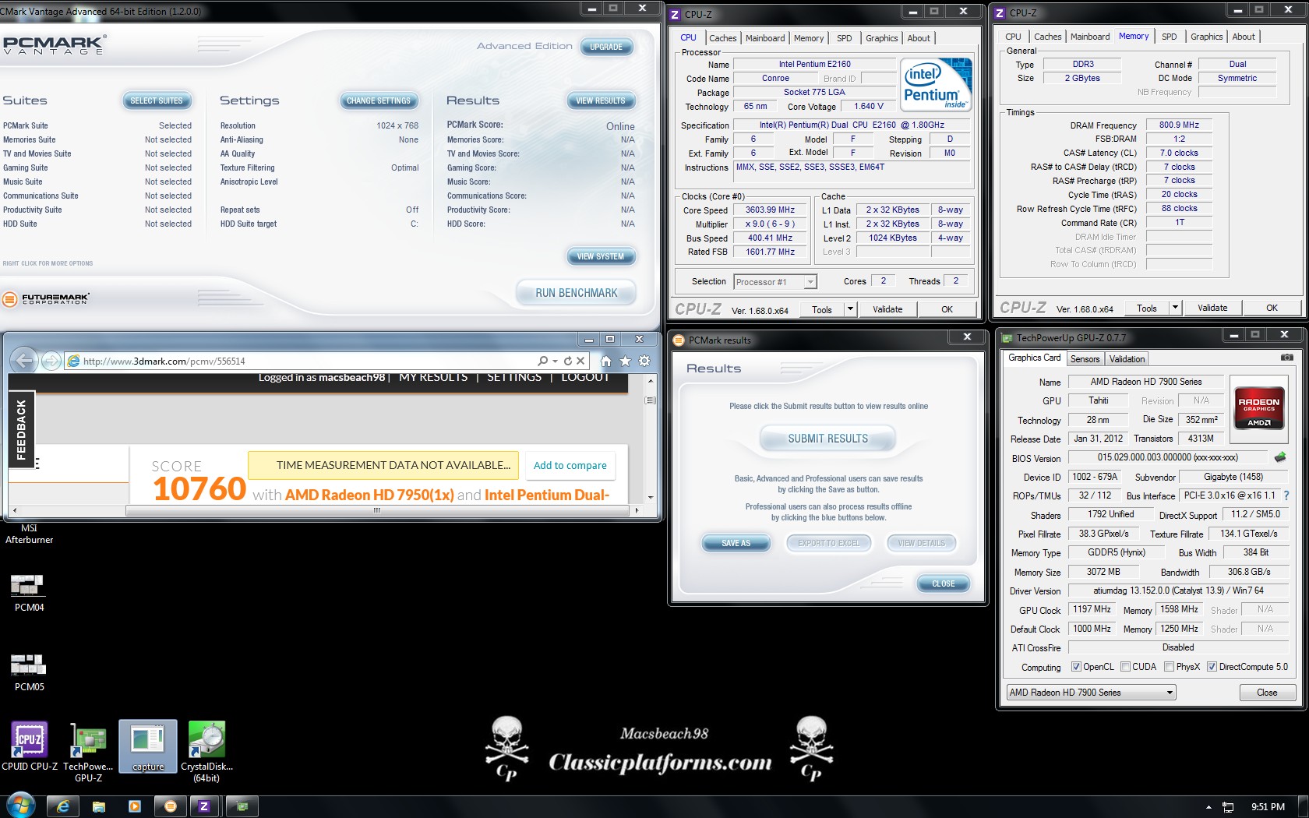The image size is (1309, 818).
Task: Click the BIOS version save chip icon
Action: pyautogui.click(x=1279, y=457)
